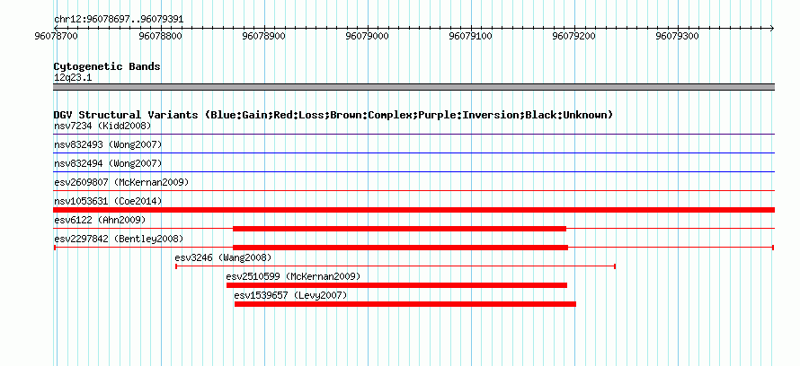Click the thick red esv2297842 variant bar

[x=401, y=248]
